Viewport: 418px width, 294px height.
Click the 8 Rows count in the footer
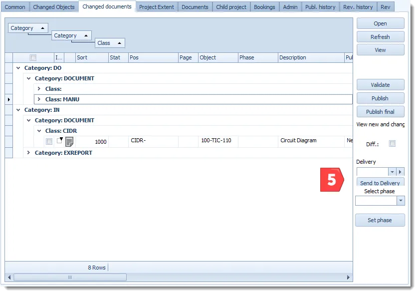tap(97, 268)
